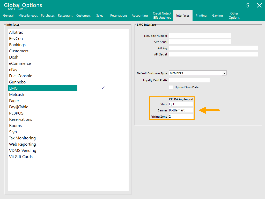Viewport: 265px width, 199px height.
Task: Click the Loyalty Card Prefix field
Action: (189, 80)
